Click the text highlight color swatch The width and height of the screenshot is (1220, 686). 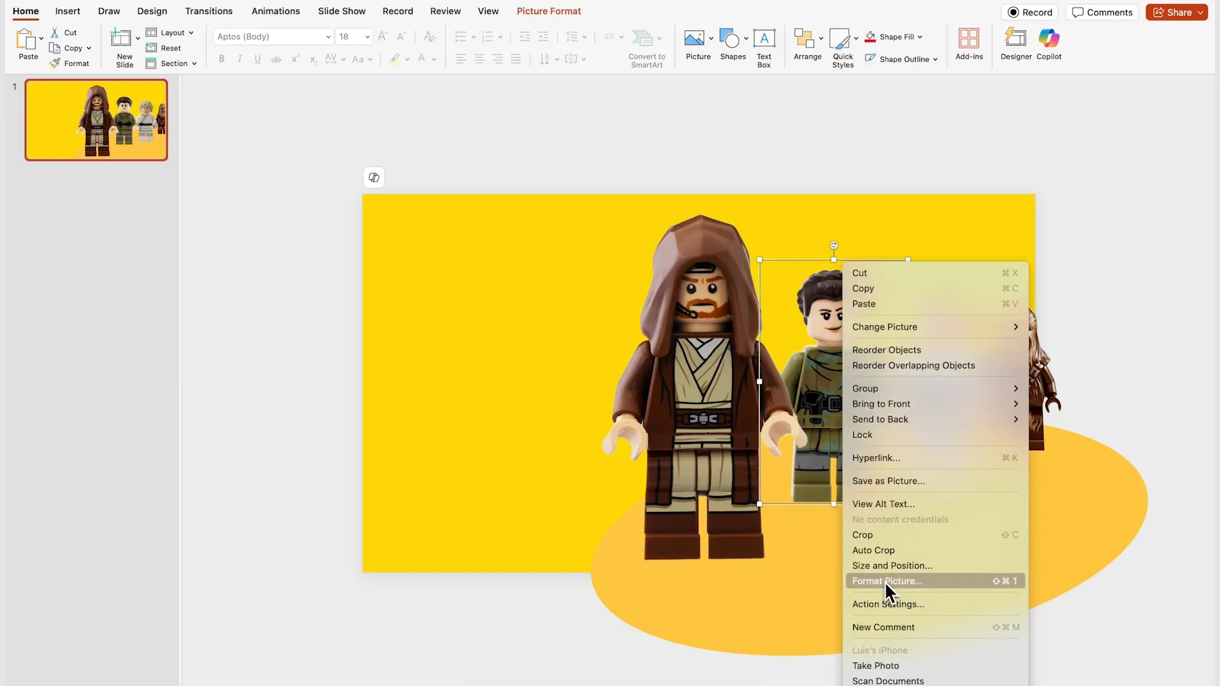pos(395,59)
